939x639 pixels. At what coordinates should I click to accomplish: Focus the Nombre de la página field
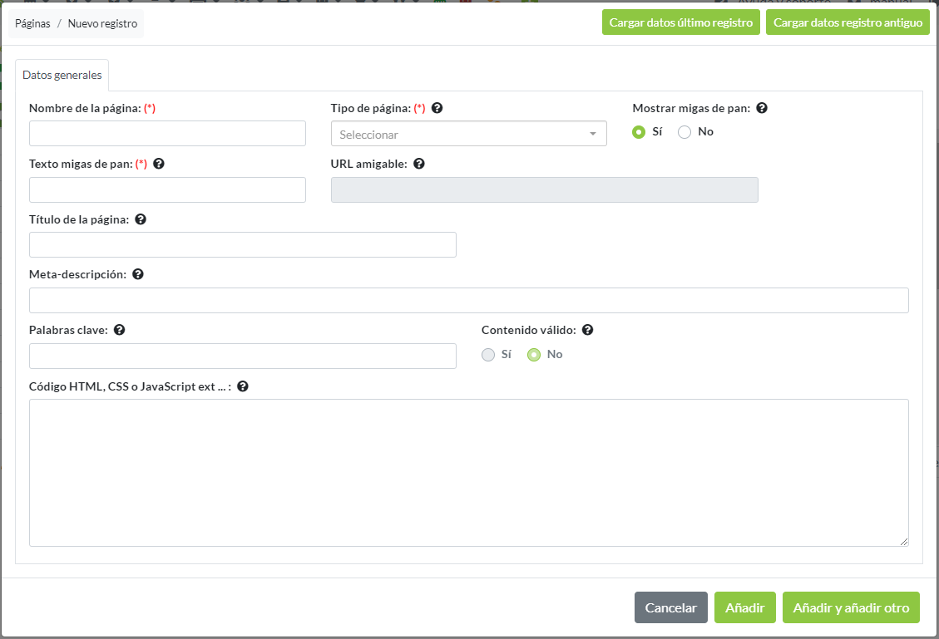(167, 134)
